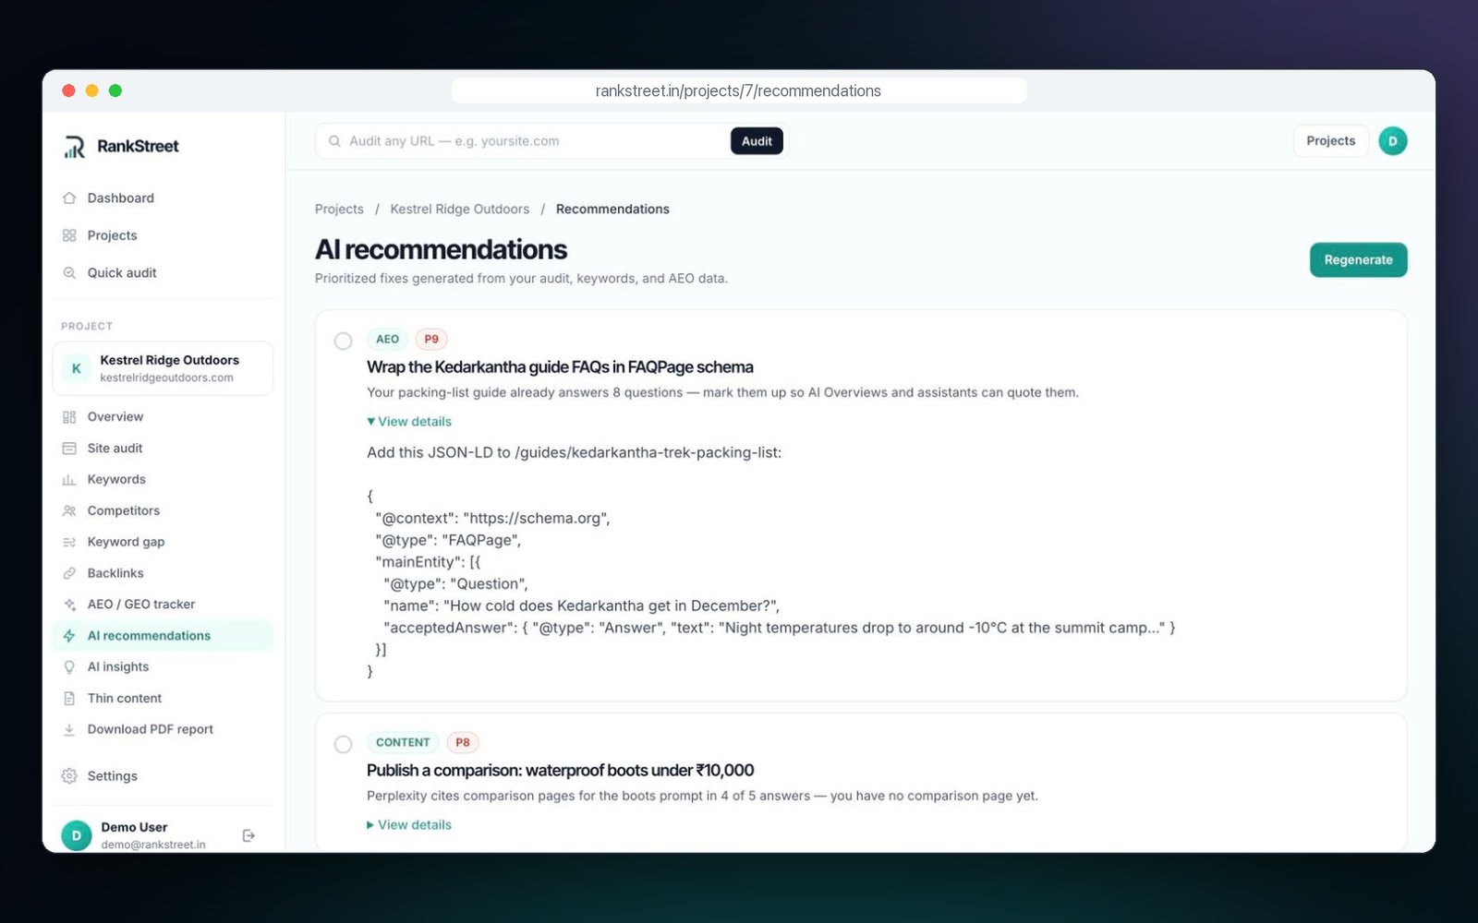Open the user avatar D in top bar

(1392, 141)
